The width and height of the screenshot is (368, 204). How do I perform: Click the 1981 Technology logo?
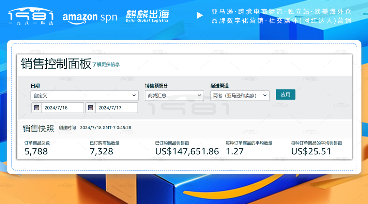tap(31, 16)
